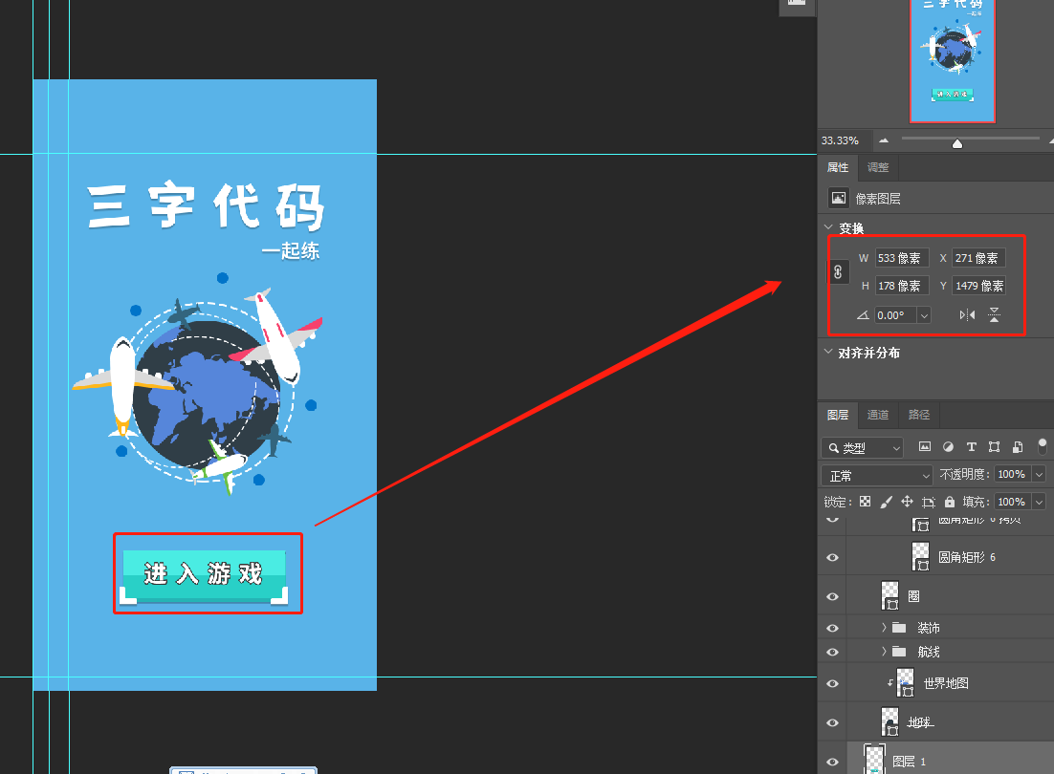Open the 正常 blend mode dropdown
The height and width of the screenshot is (774, 1054).
pos(876,475)
